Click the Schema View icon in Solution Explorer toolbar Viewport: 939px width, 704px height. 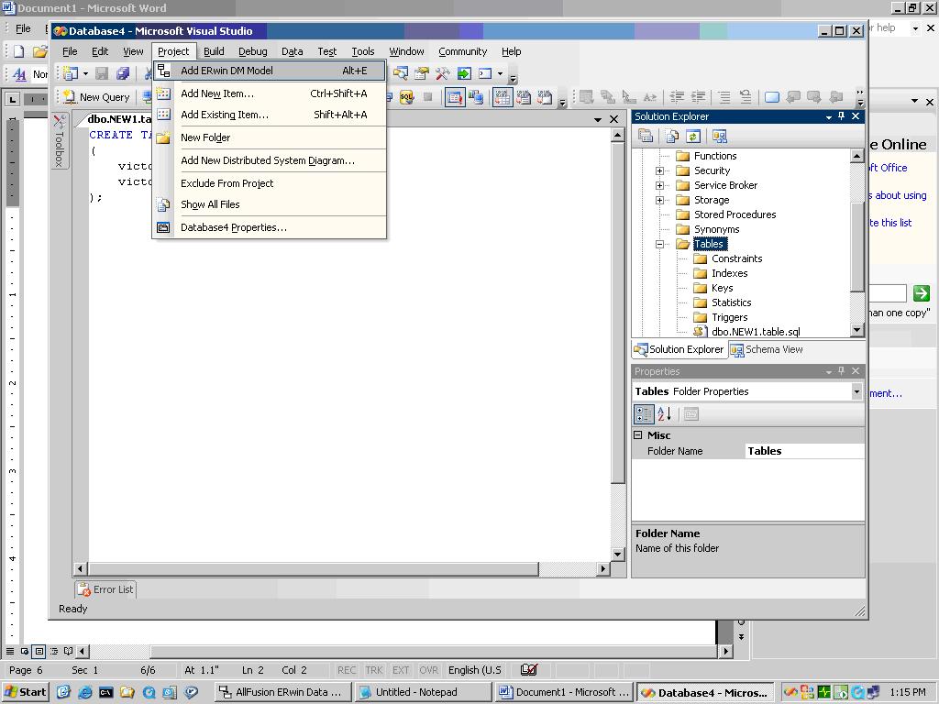pos(719,137)
